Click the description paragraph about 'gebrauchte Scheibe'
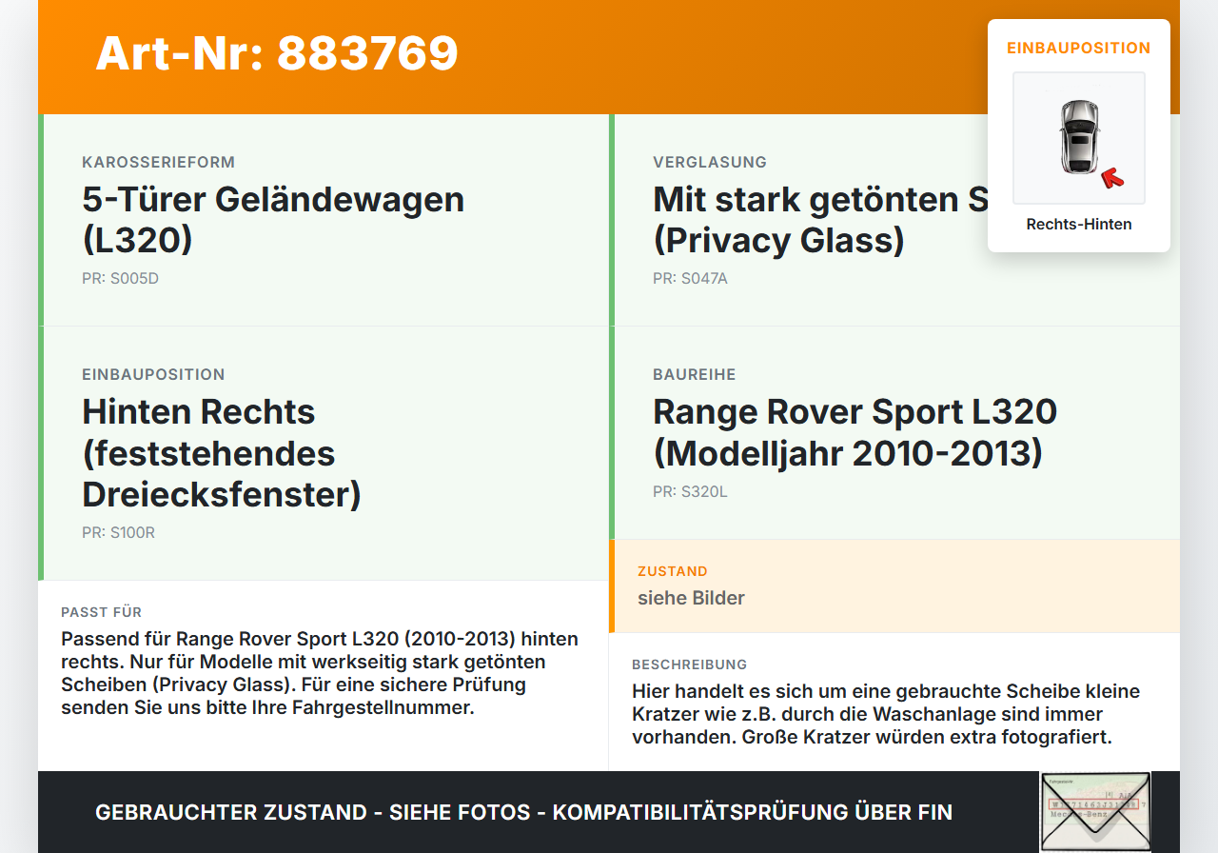The width and height of the screenshot is (1218, 853). pyautogui.click(x=886, y=714)
